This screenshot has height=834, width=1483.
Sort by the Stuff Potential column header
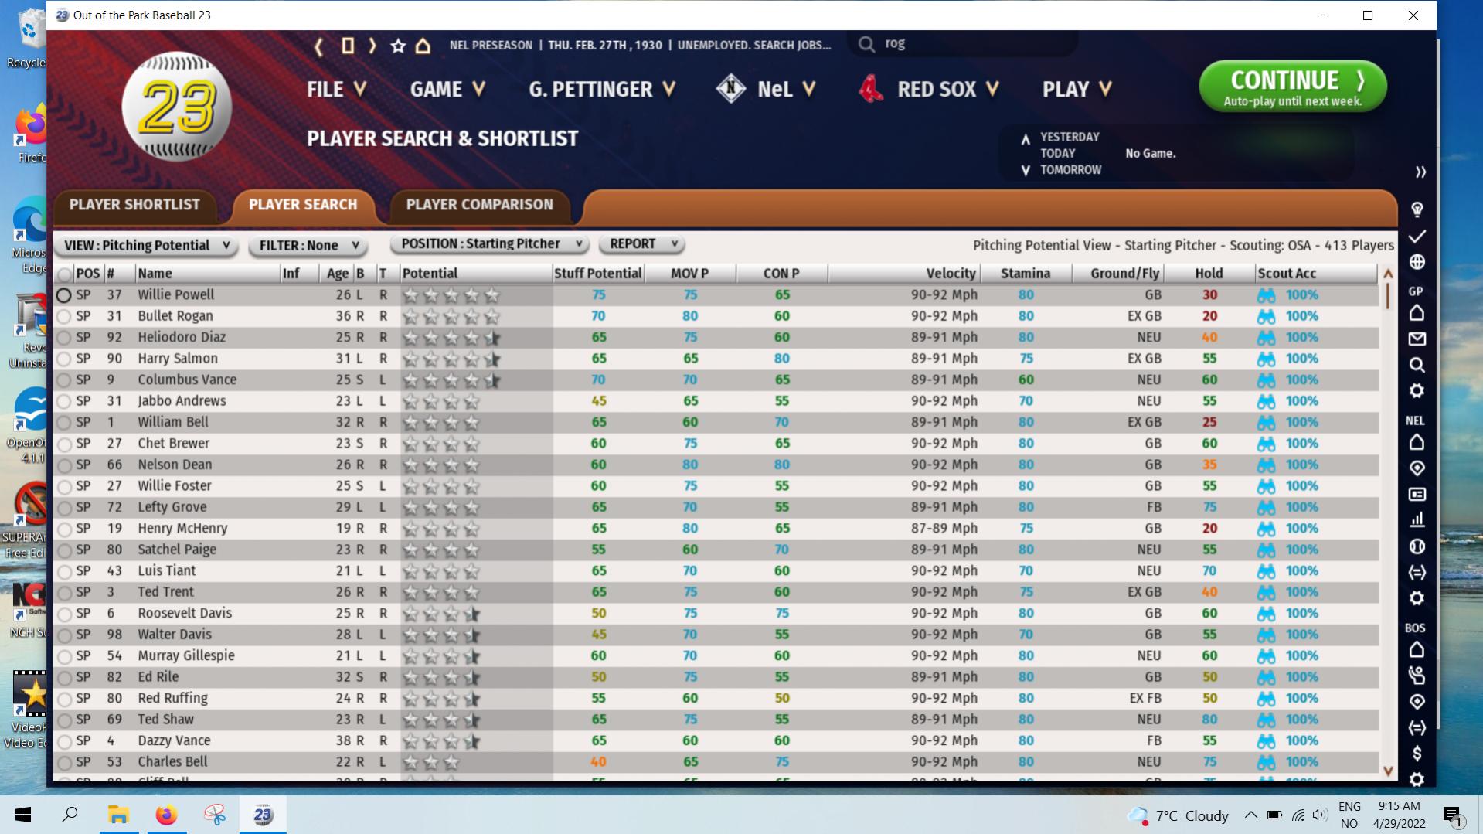pyautogui.click(x=597, y=274)
